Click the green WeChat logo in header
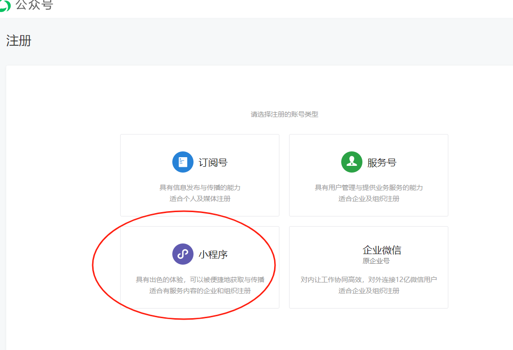 point(5,6)
